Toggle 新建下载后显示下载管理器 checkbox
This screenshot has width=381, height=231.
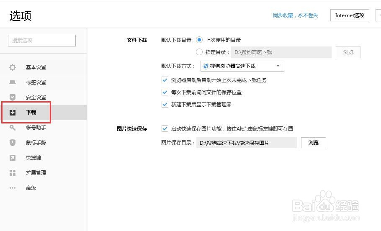point(165,105)
